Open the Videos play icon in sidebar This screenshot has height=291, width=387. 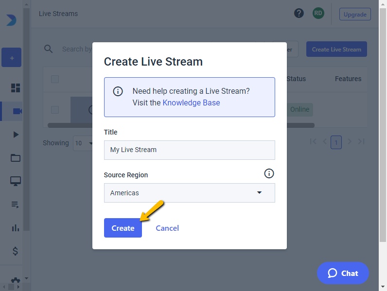[16, 135]
